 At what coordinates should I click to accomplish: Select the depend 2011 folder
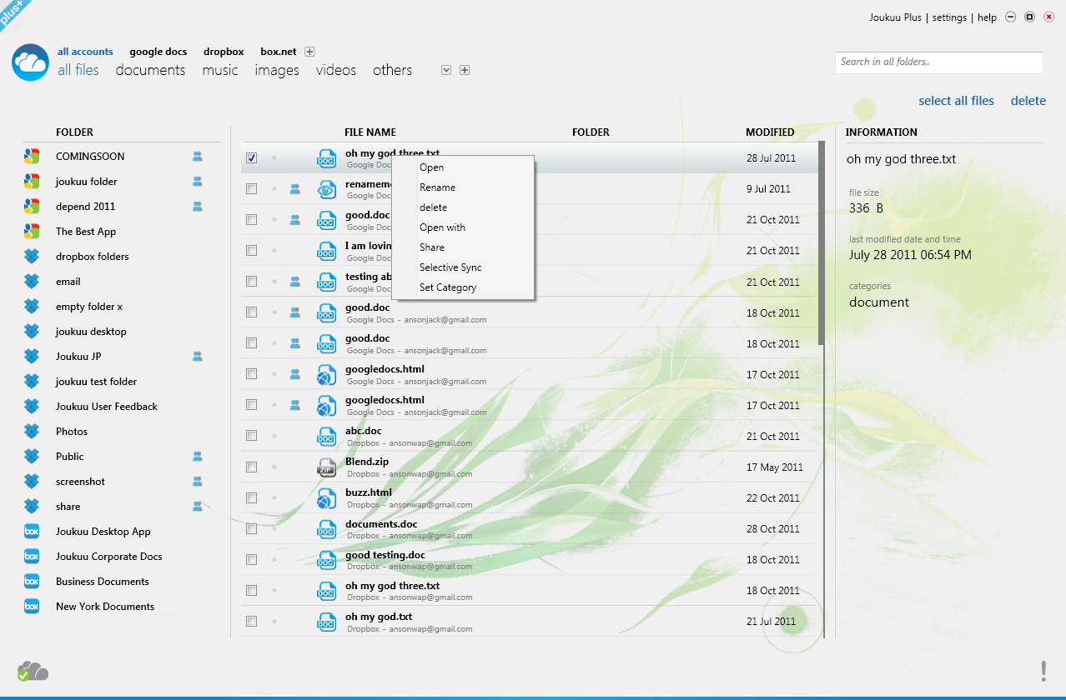[86, 207]
